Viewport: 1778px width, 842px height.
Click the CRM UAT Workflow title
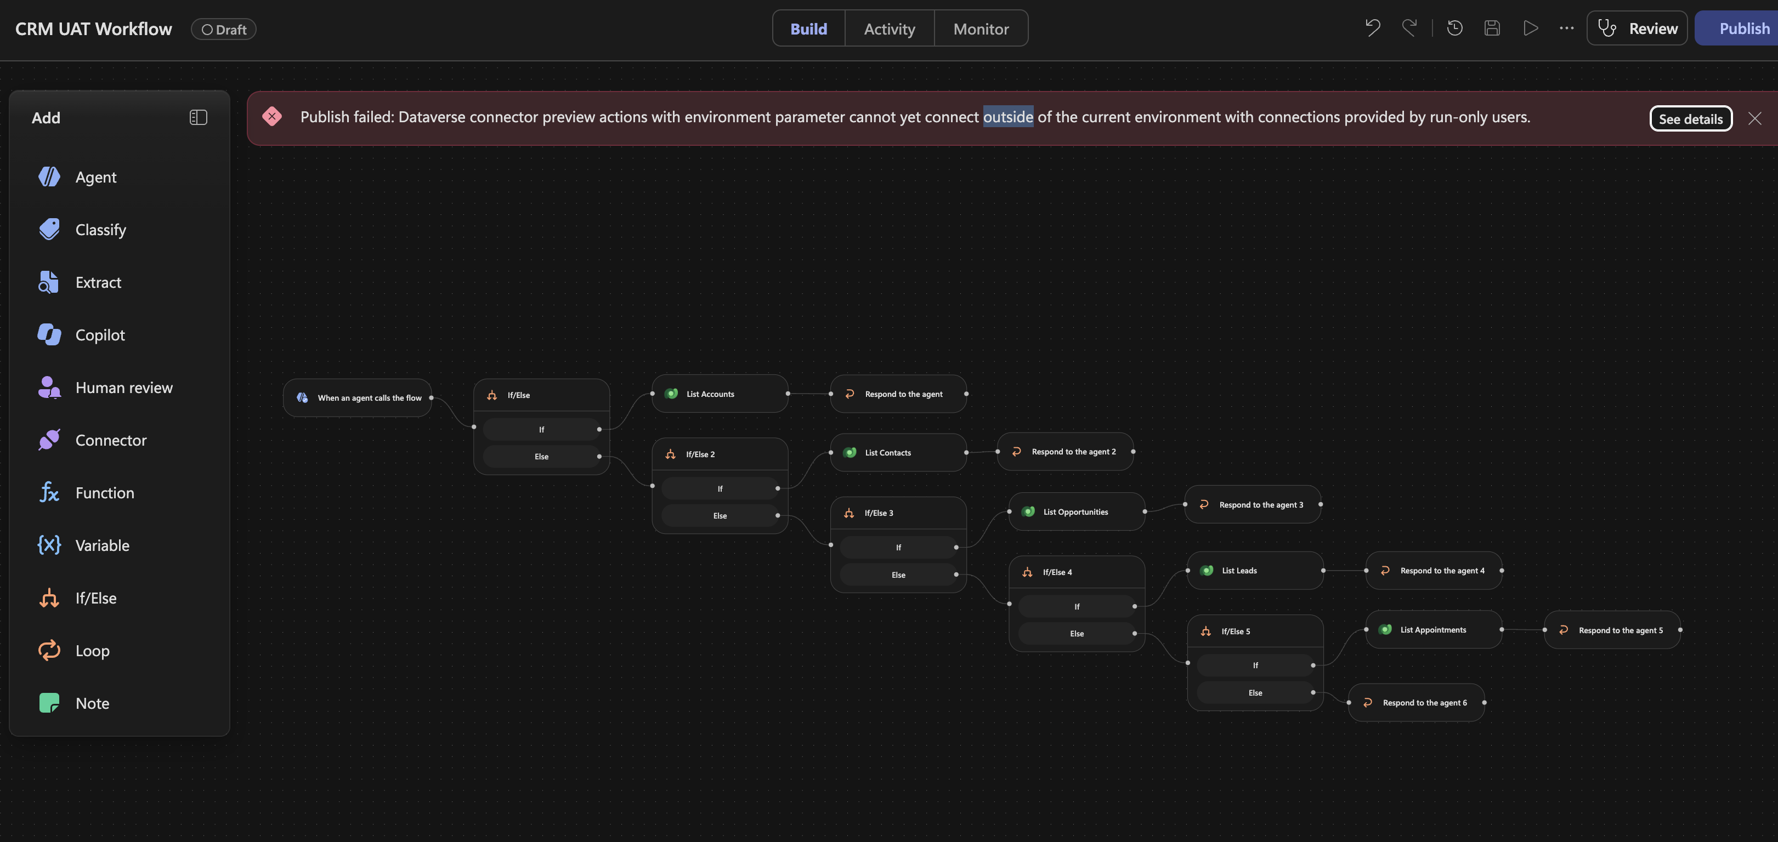tap(94, 29)
